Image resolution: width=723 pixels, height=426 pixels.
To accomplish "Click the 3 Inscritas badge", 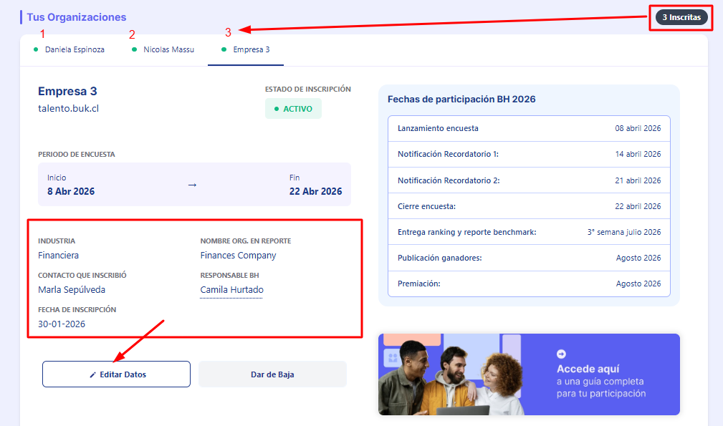I will coord(681,17).
